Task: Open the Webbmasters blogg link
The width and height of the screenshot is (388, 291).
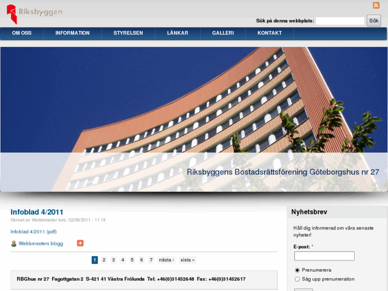Action: [41, 243]
